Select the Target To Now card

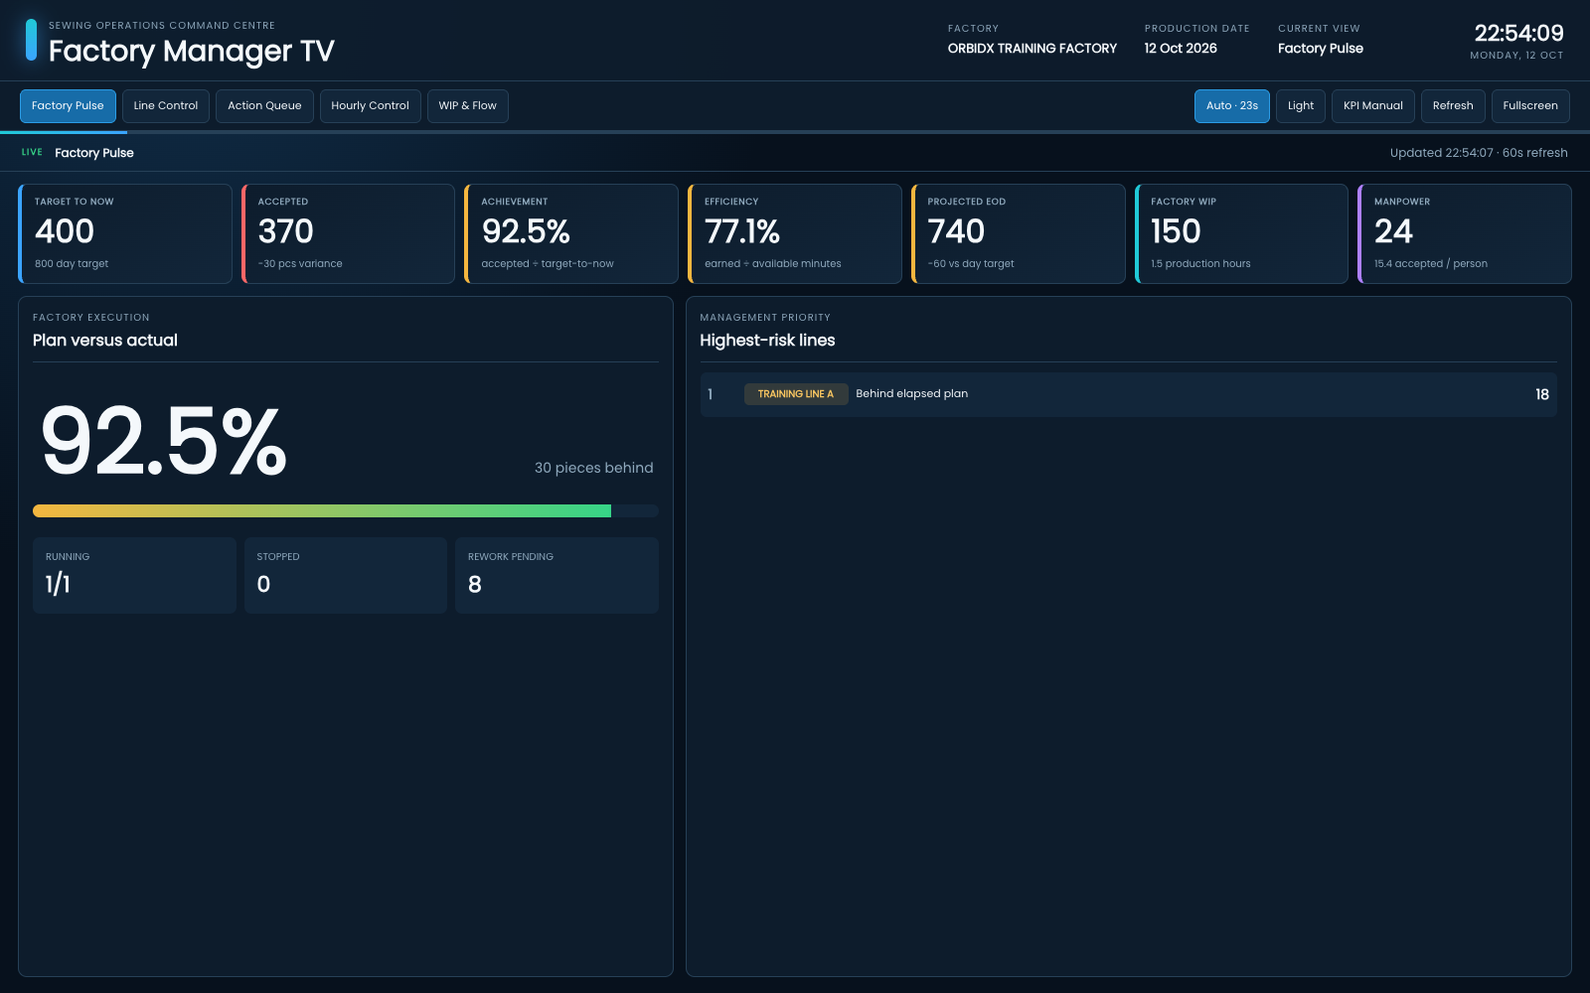pyautogui.click(x=125, y=233)
